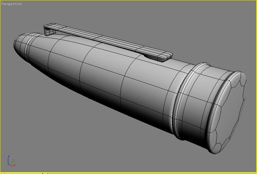Open the Perspective viewport label menu

click(x=12, y=4)
